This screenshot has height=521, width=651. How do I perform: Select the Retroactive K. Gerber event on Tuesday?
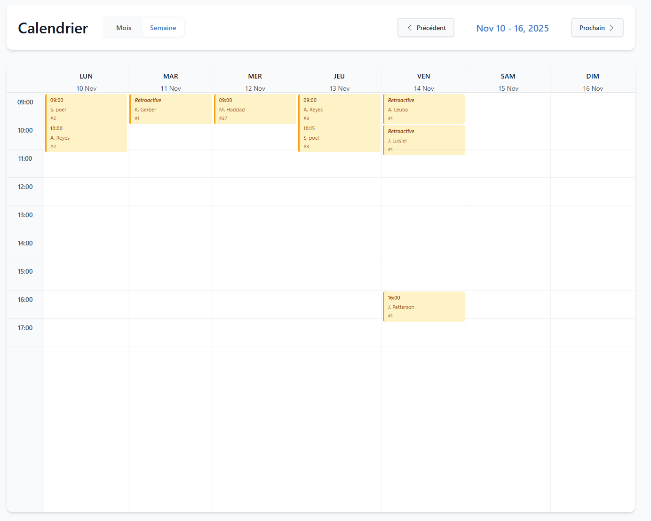click(170, 109)
